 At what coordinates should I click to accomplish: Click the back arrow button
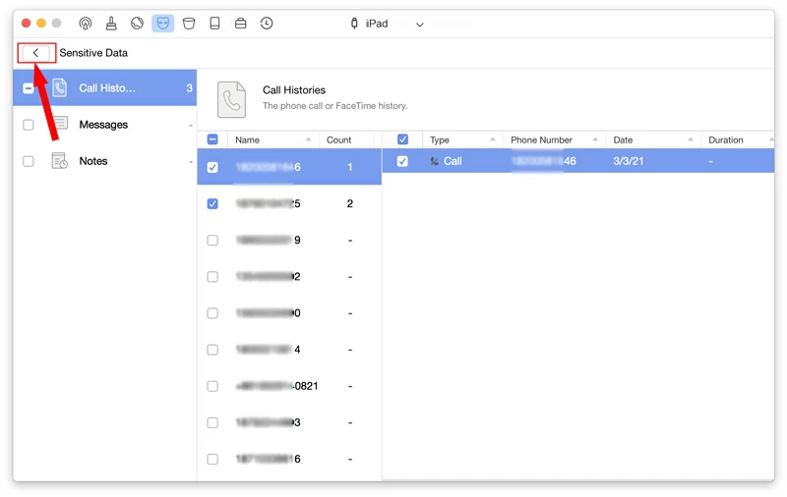coord(36,53)
